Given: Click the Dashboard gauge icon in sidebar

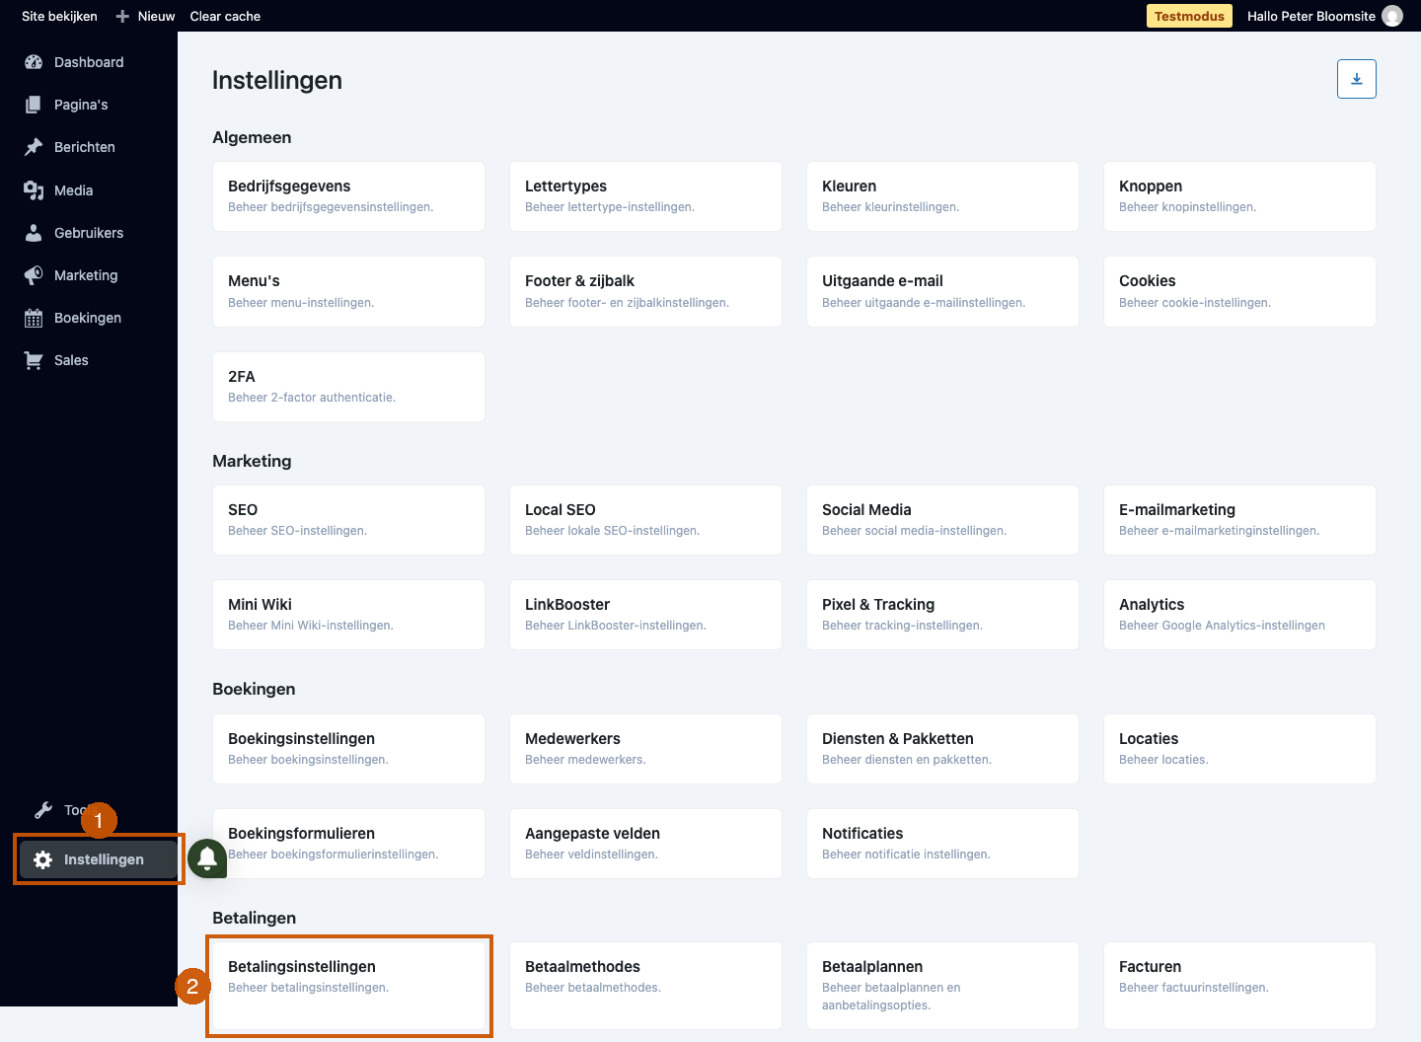Looking at the screenshot, I should pyautogui.click(x=34, y=62).
